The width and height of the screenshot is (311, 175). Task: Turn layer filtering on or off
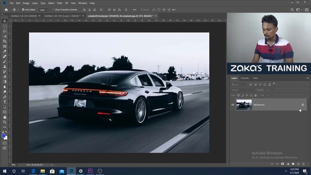pos(274,84)
